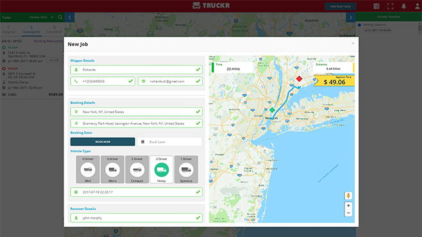This screenshot has height=237, width=422.
Task: Edit the shipper name field Richards
Action: pos(137,70)
